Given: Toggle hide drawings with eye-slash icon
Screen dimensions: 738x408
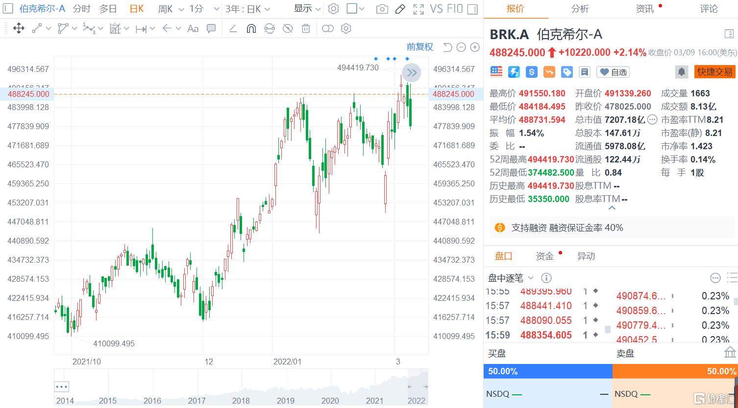Looking at the screenshot, I should point(288,28).
